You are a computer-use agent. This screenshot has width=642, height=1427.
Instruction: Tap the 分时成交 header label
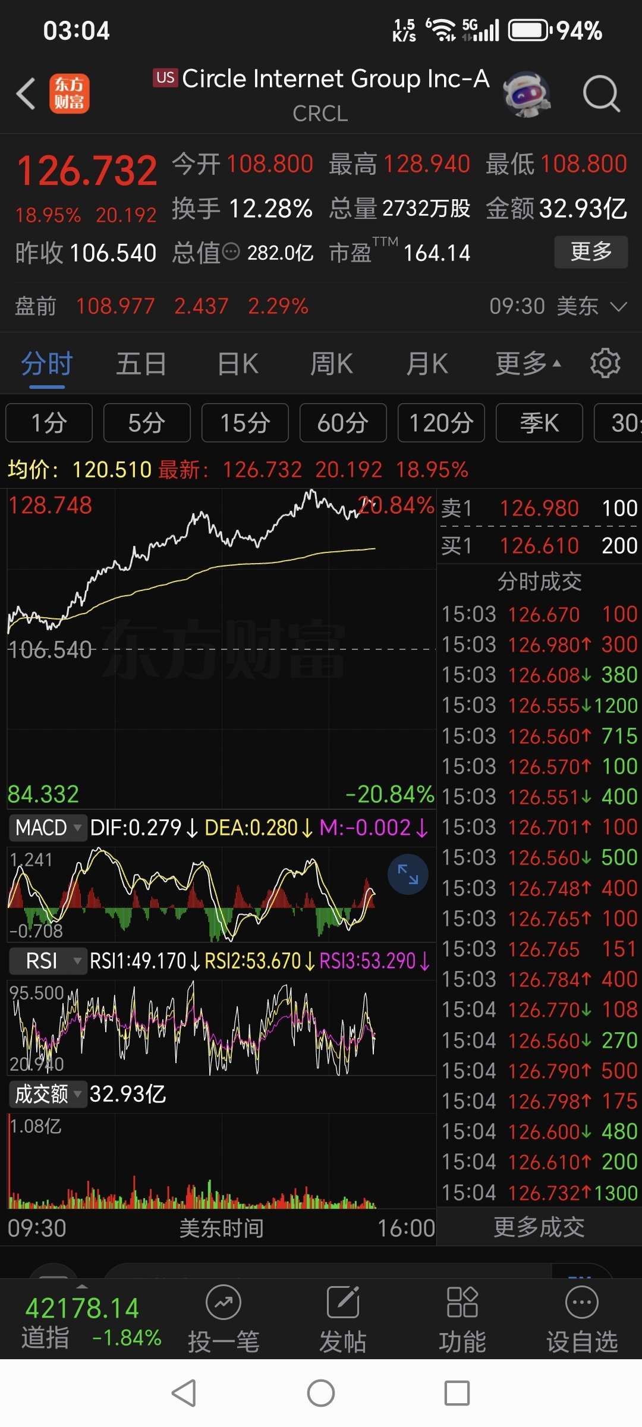539,581
